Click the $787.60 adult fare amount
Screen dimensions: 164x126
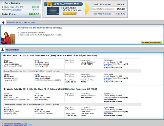(36, 7)
